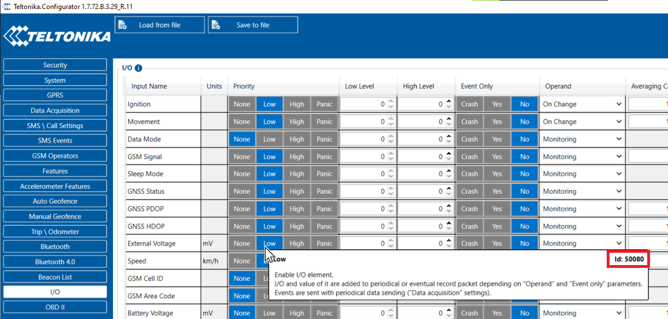Set External Voltage Event Only to Yes
Image resolution: width=668 pixels, height=319 pixels.
tap(497, 244)
